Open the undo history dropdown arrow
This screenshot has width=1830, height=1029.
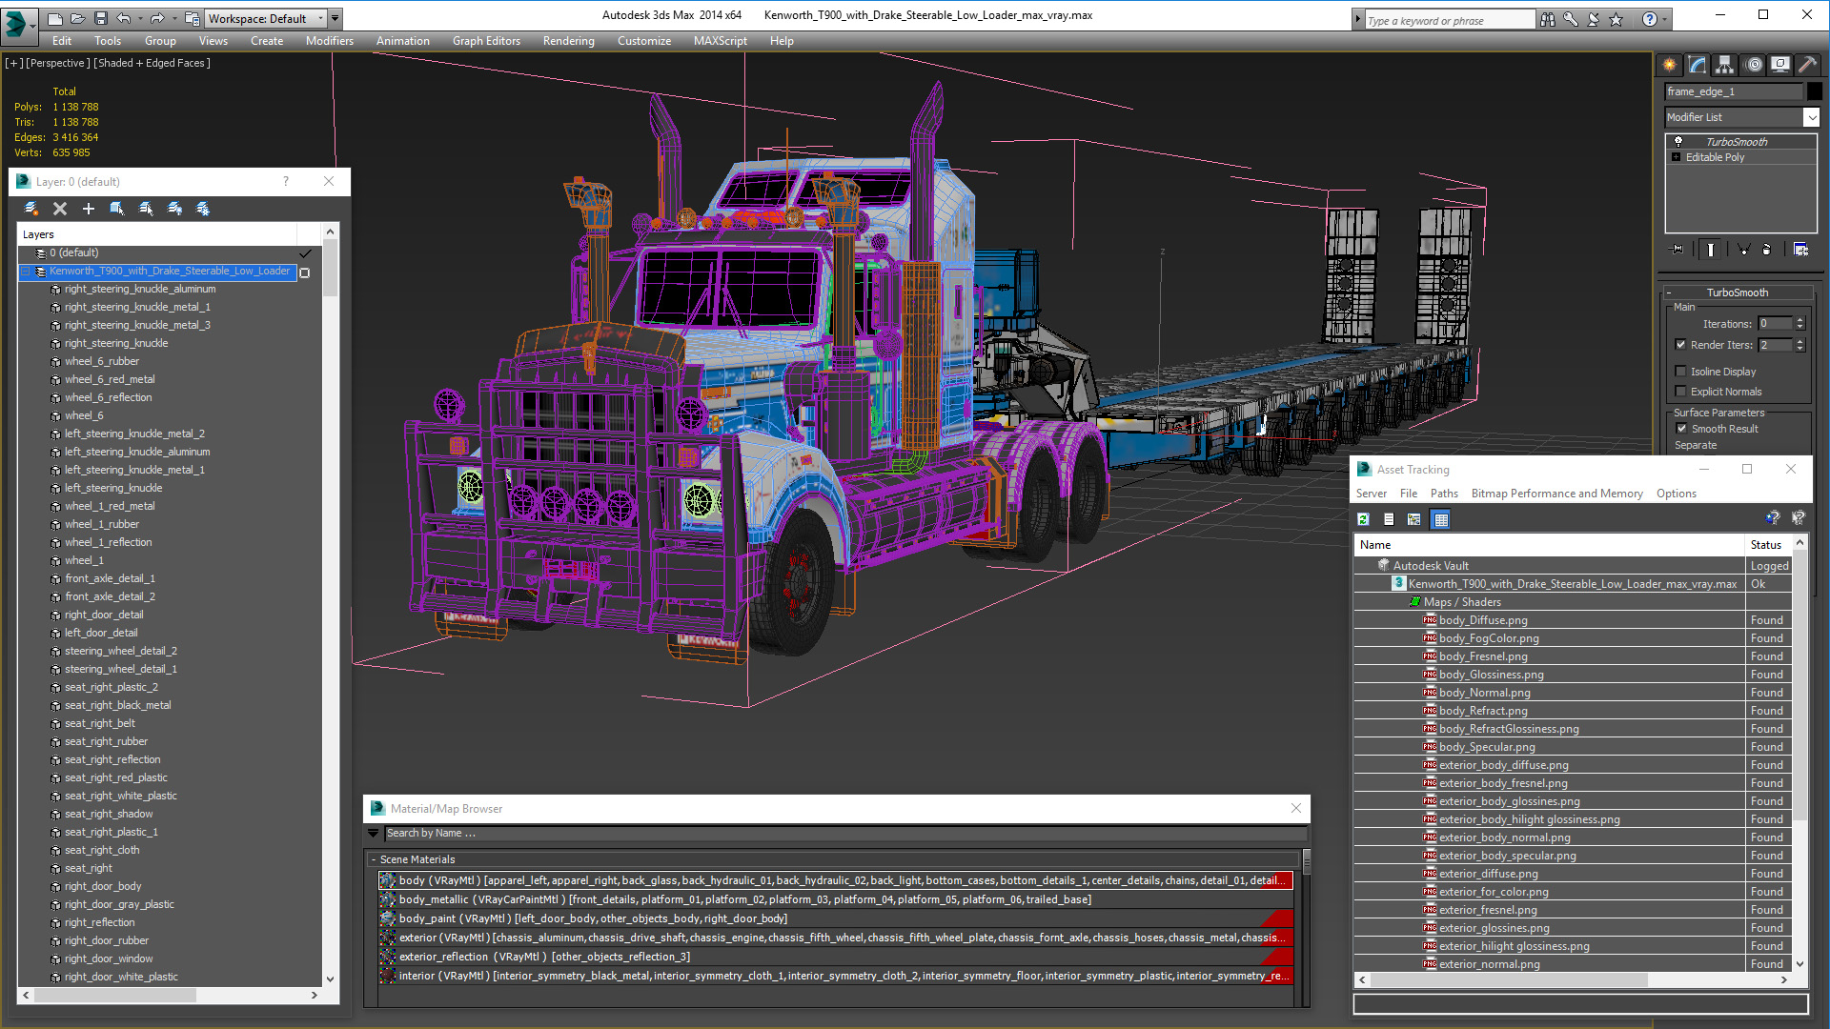(x=138, y=18)
